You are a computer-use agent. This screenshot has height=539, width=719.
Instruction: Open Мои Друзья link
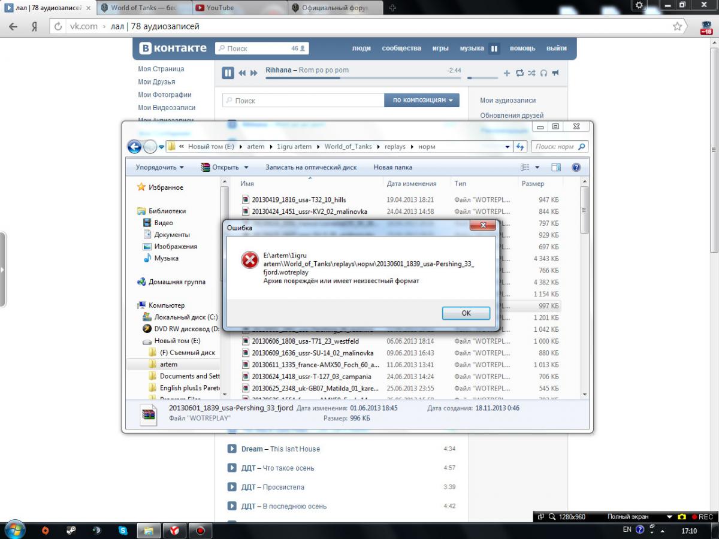(x=156, y=82)
